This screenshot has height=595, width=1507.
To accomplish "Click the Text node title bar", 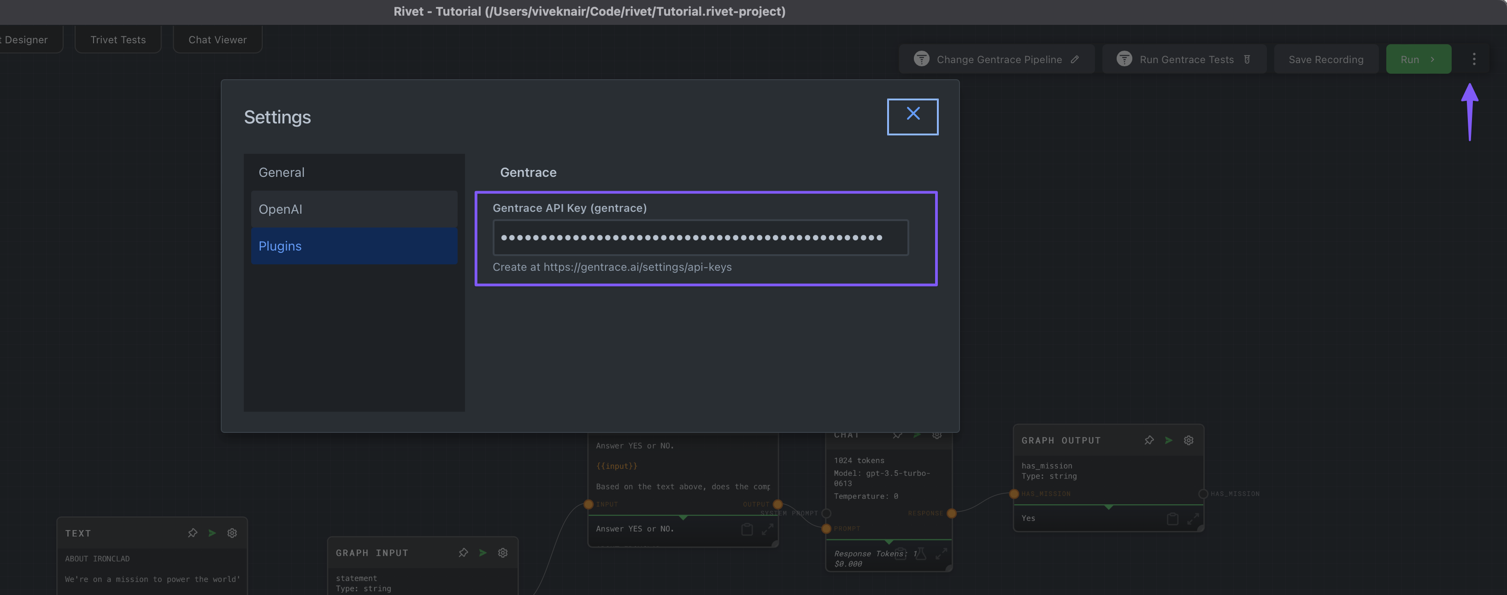I will pyautogui.click(x=152, y=533).
